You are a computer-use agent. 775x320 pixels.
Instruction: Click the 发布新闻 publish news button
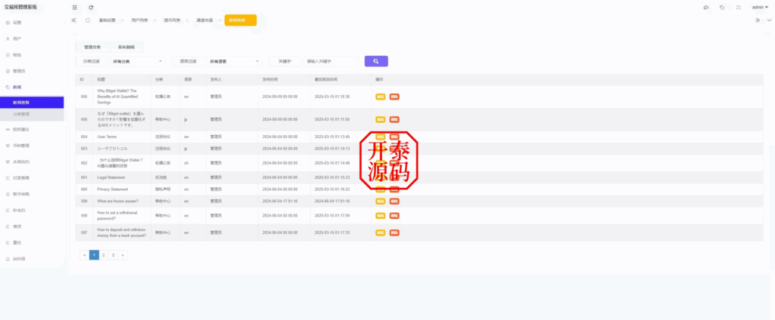[126, 47]
